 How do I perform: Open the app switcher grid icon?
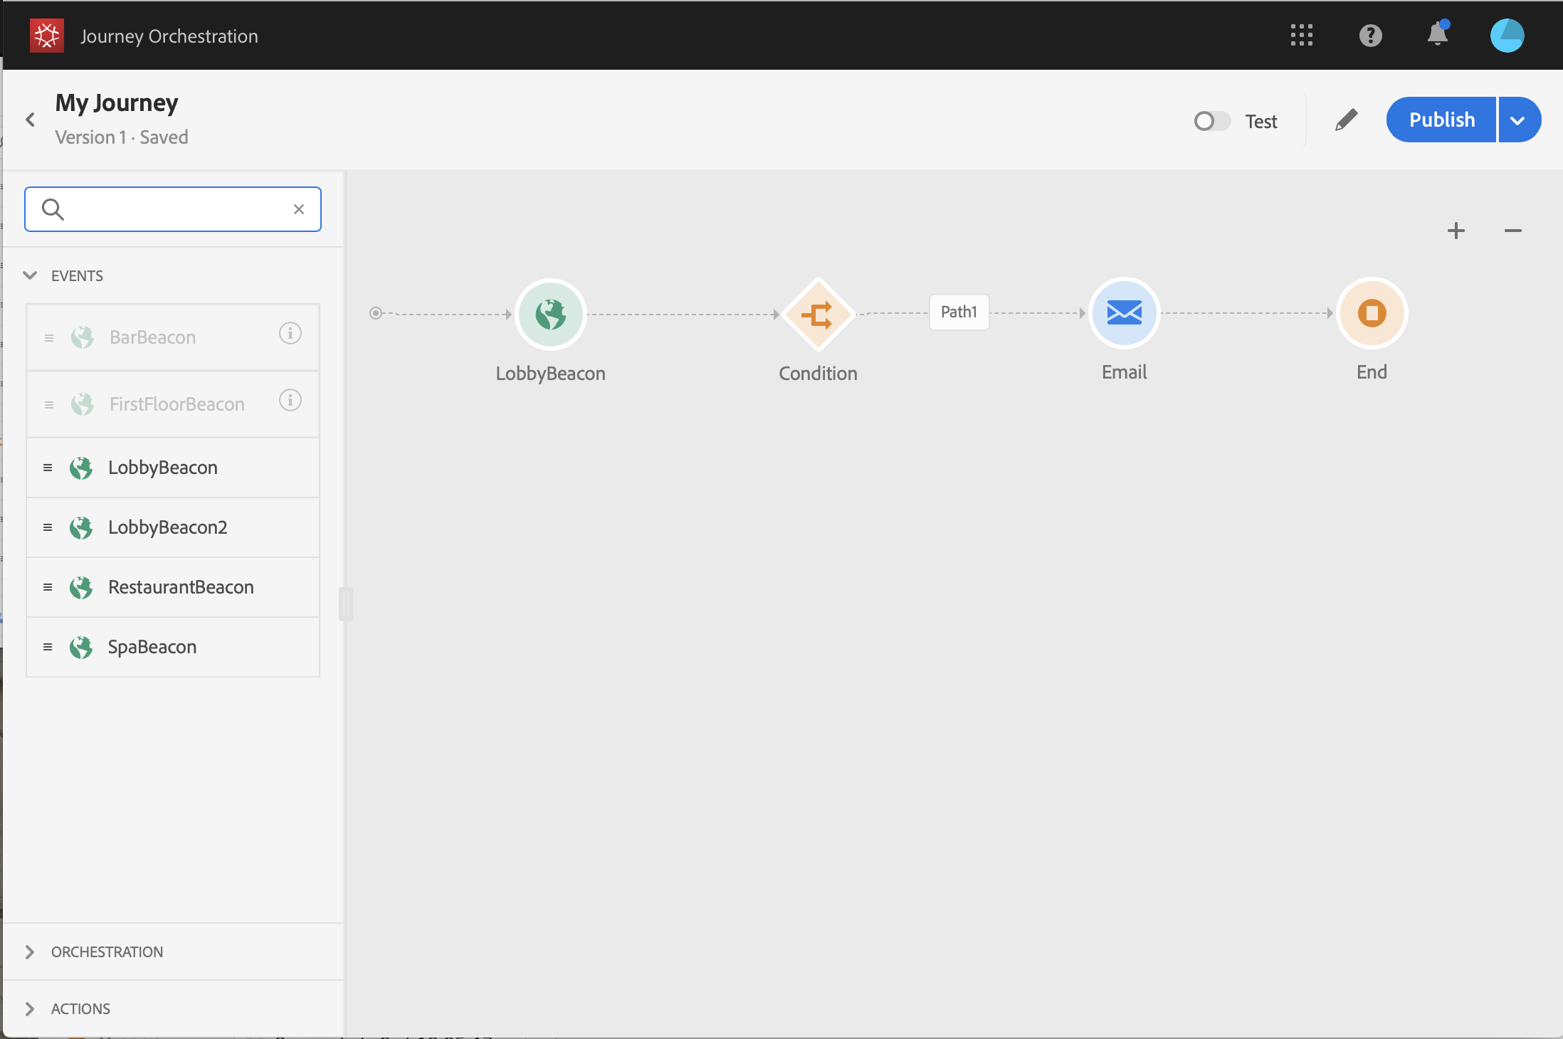[x=1301, y=35]
